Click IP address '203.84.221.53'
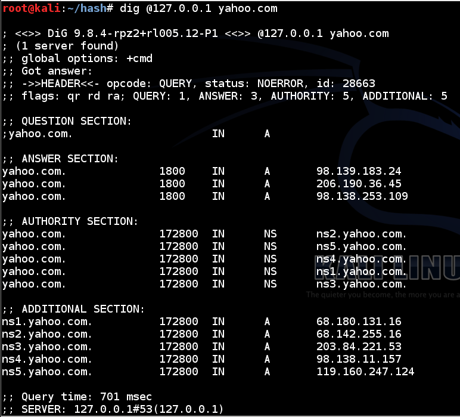This screenshot has height=417, width=460. tap(359, 347)
